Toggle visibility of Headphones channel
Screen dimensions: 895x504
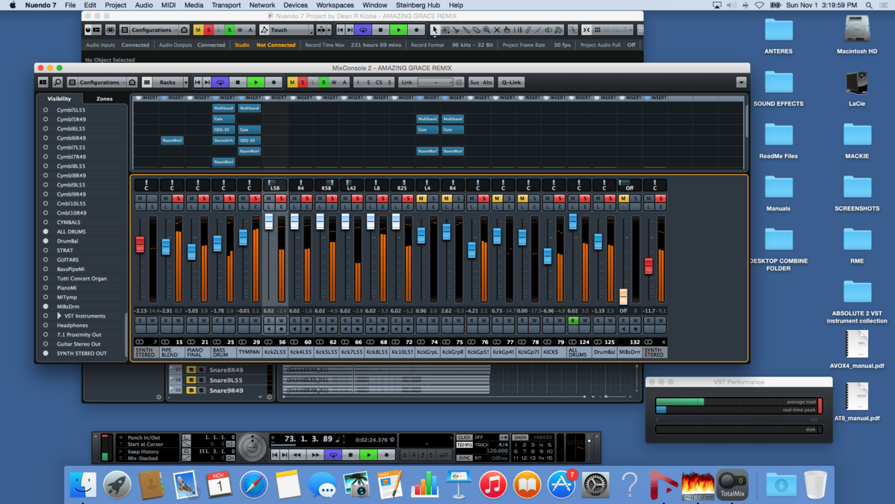[46, 326]
